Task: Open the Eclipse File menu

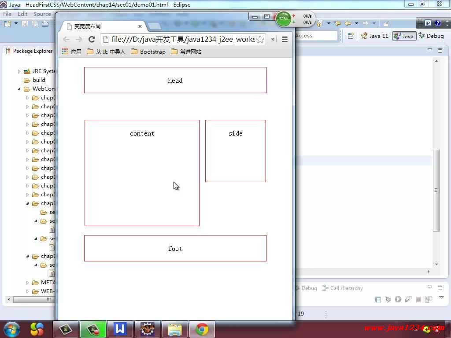Action: pyautogui.click(x=7, y=14)
